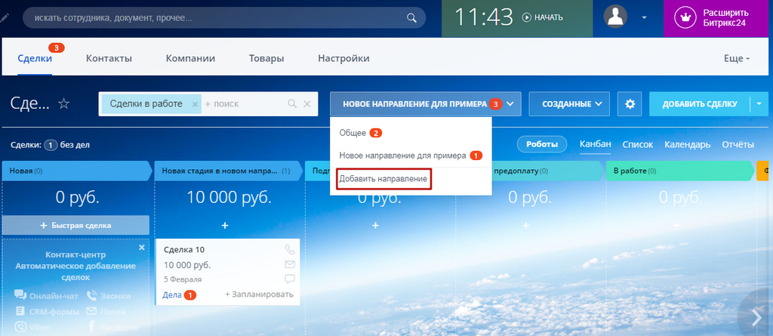The height and width of the screenshot is (336, 773).
Task: Open the Отчёты view
Action: (738, 144)
